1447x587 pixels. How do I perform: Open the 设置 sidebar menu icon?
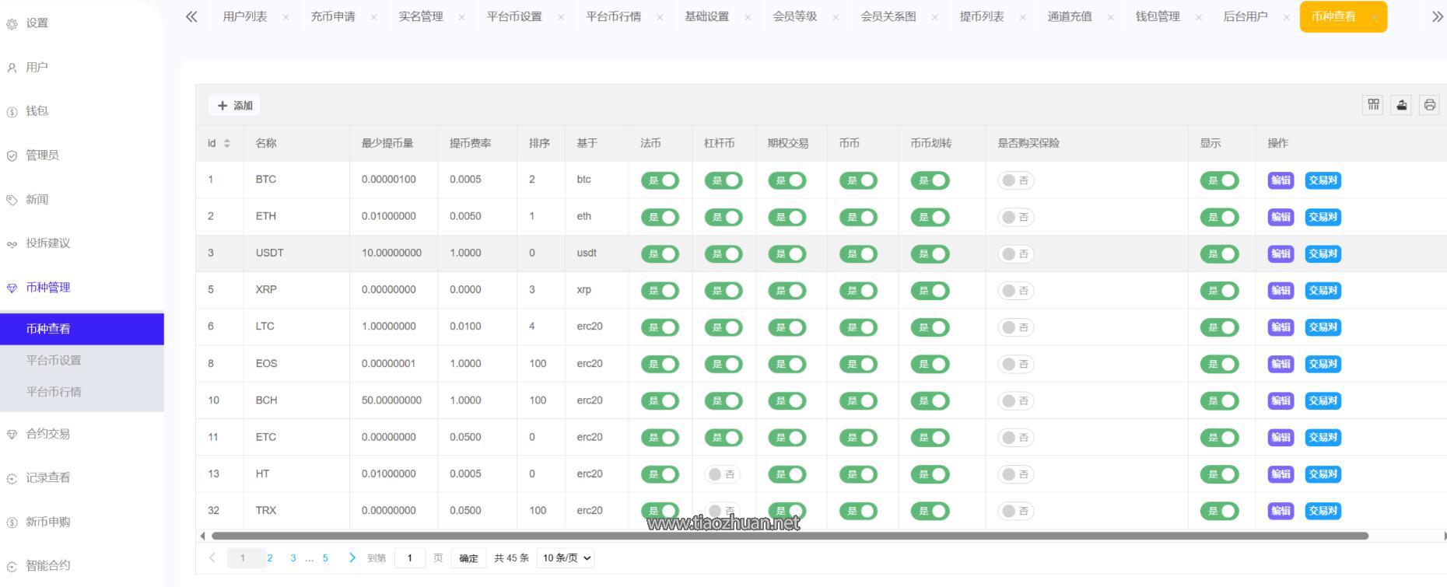pyautogui.click(x=12, y=24)
